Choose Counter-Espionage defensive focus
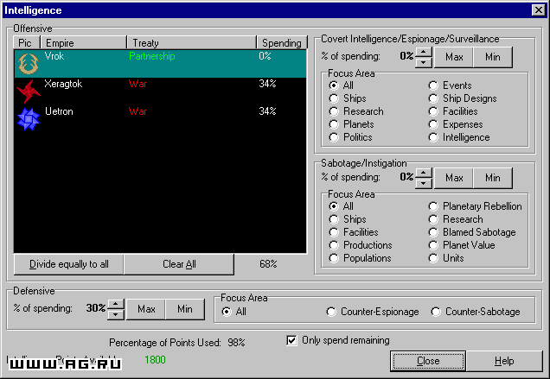Image resolution: width=550 pixels, height=379 pixels. 331,312
